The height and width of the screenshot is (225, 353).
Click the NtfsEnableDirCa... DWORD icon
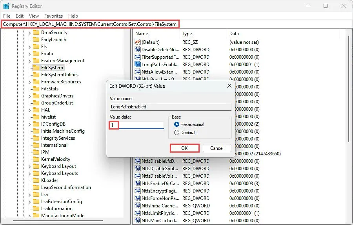pos(137,183)
